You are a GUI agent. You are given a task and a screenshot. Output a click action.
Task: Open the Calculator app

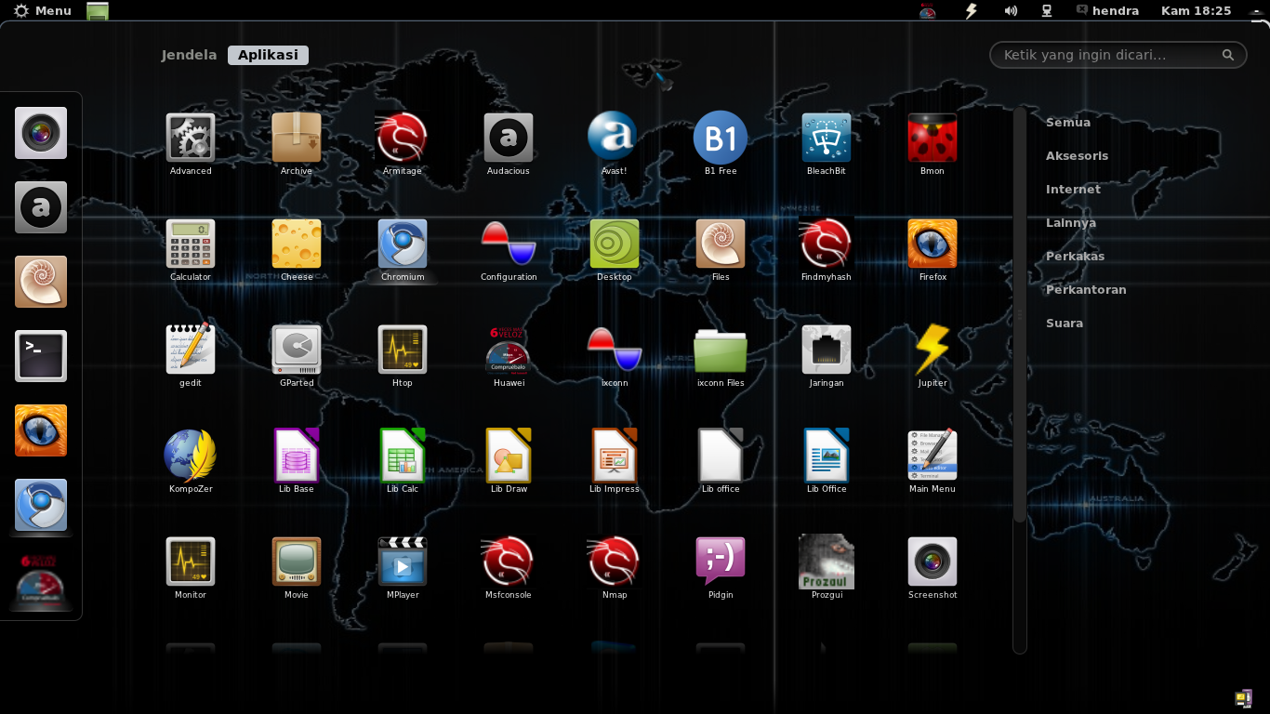point(191,244)
